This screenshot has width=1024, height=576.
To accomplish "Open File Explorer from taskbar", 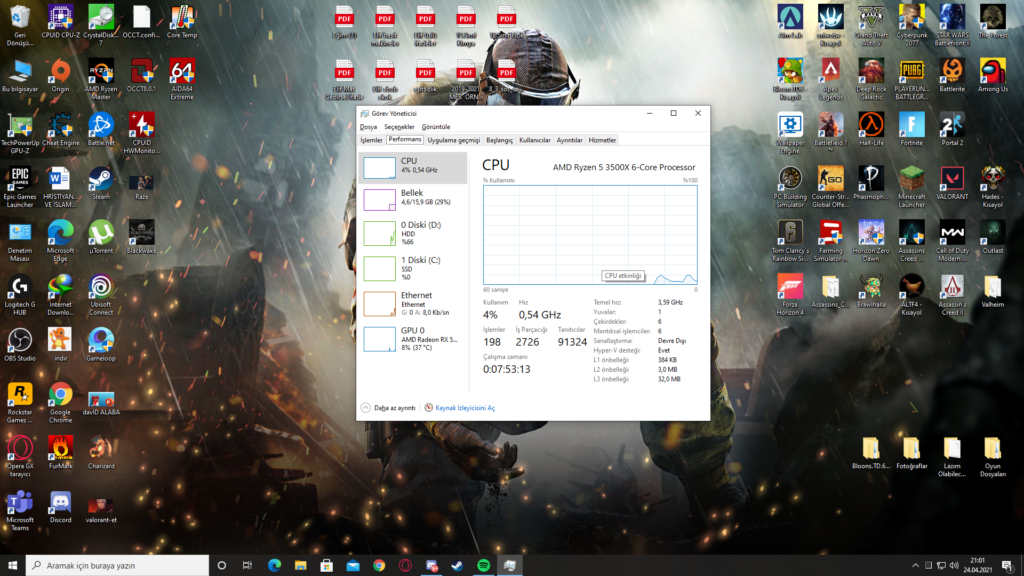I will [x=301, y=565].
